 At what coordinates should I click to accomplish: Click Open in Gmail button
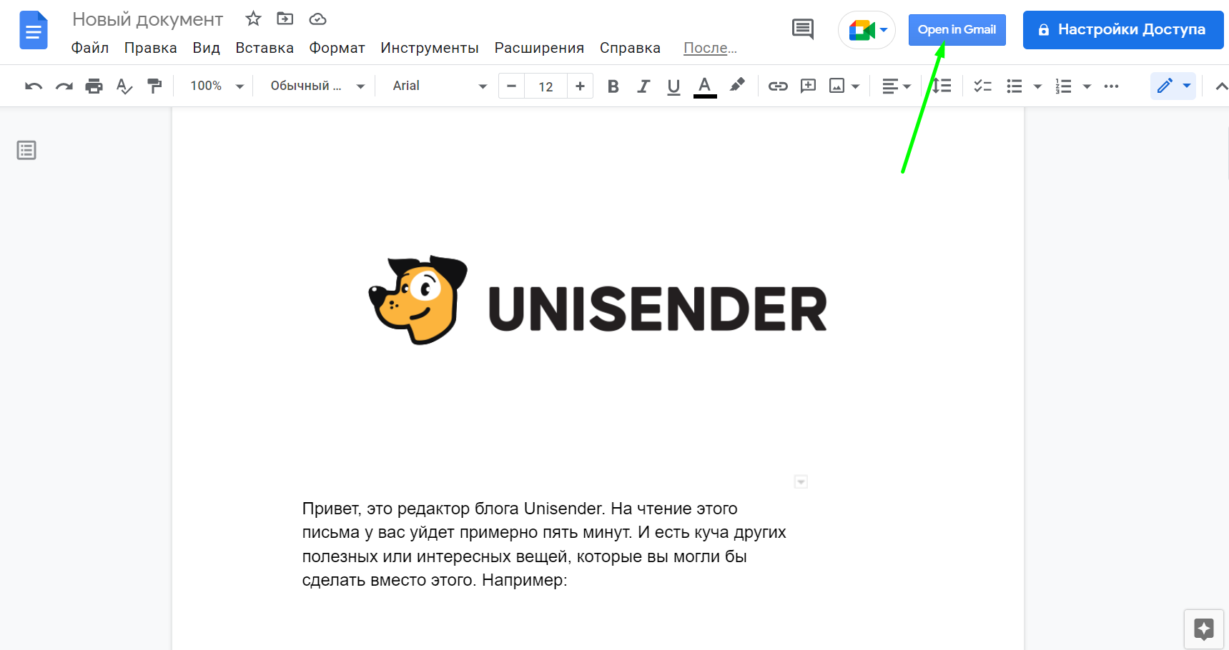pyautogui.click(x=957, y=30)
